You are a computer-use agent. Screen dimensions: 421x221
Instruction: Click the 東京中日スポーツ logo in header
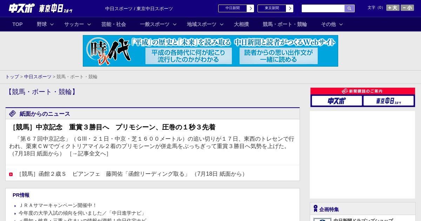click(56, 8)
